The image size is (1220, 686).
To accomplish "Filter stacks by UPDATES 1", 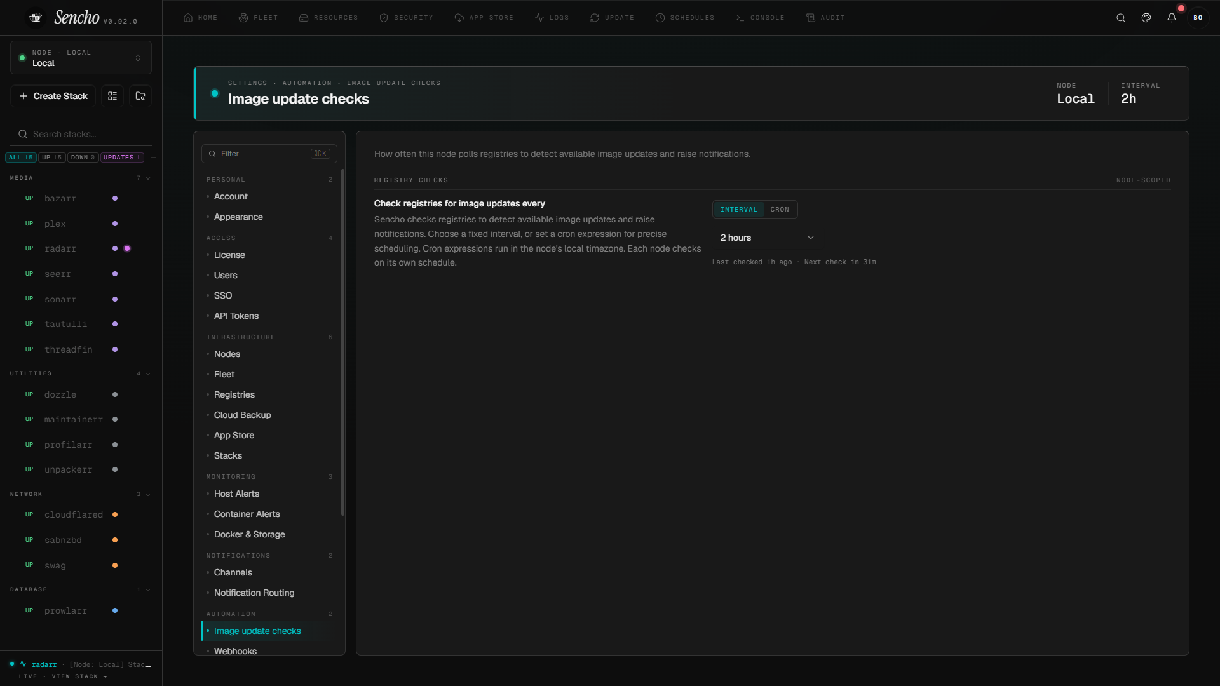I will click(x=122, y=158).
